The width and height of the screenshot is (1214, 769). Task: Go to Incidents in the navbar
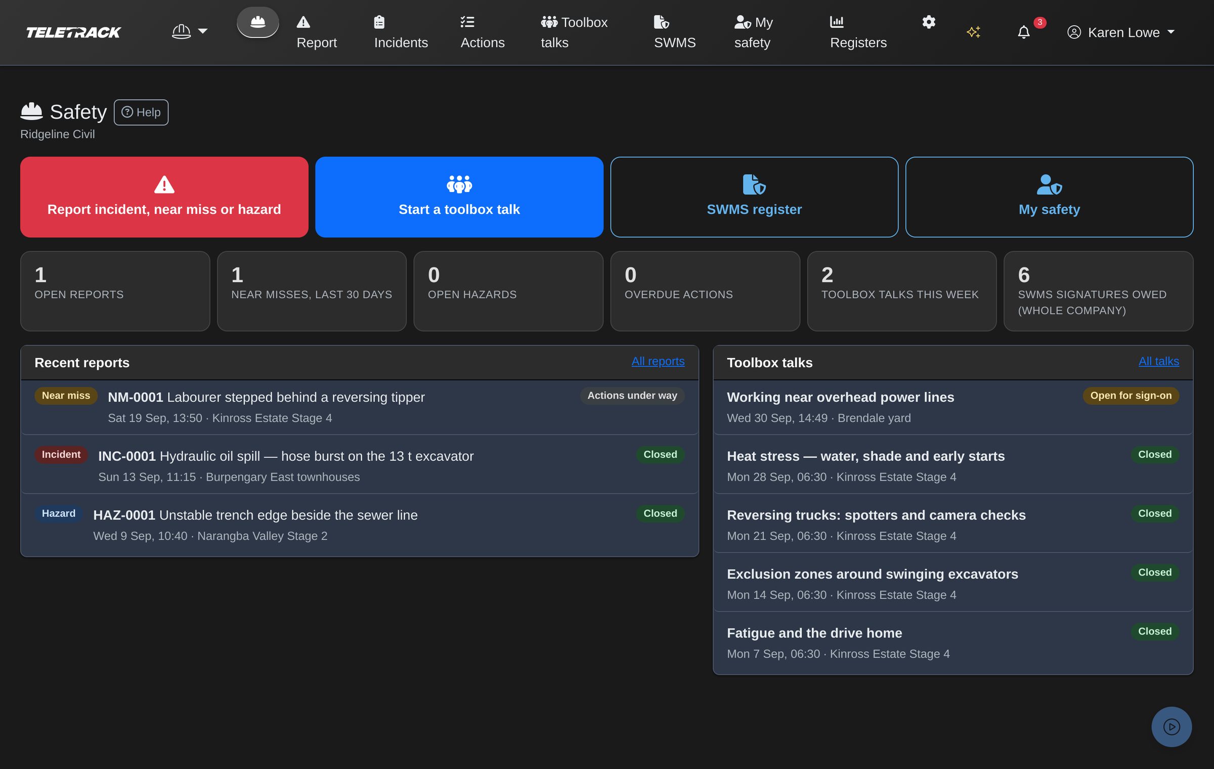click(x=401, y=32)
